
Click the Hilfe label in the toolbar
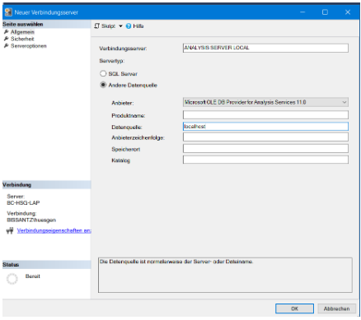pos(138,26)
